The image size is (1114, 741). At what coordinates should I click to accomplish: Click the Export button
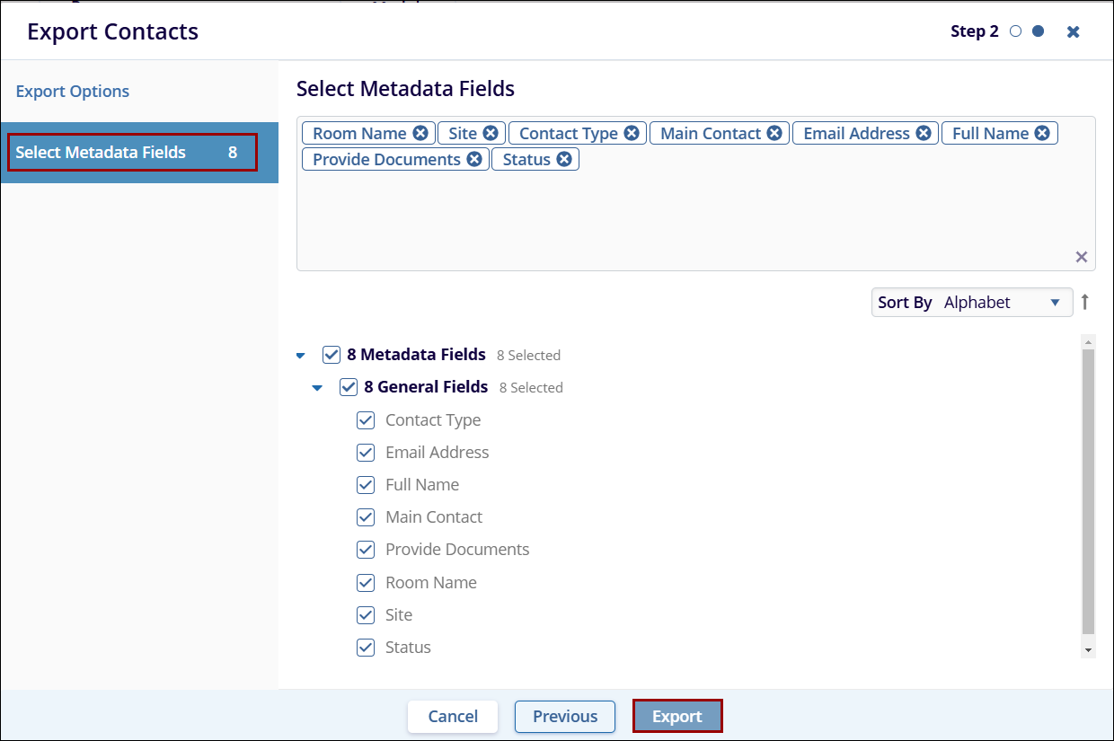[677, 716]
